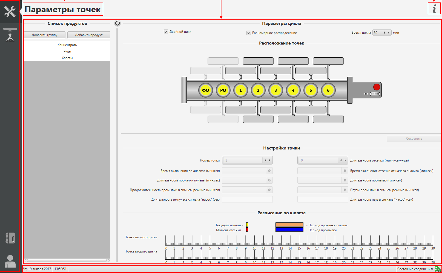This screenshot has width=442, height=273.
Task: Decrease Время цикла value with left arrow
Action: click(384, 33)
